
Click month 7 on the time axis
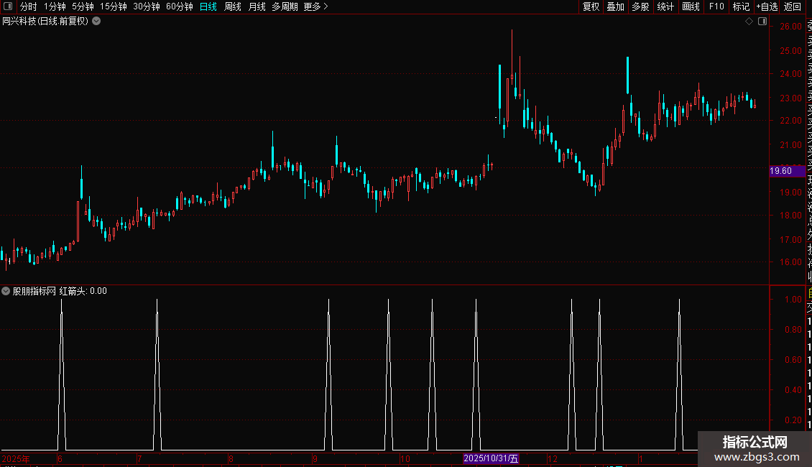pos(139,458)
